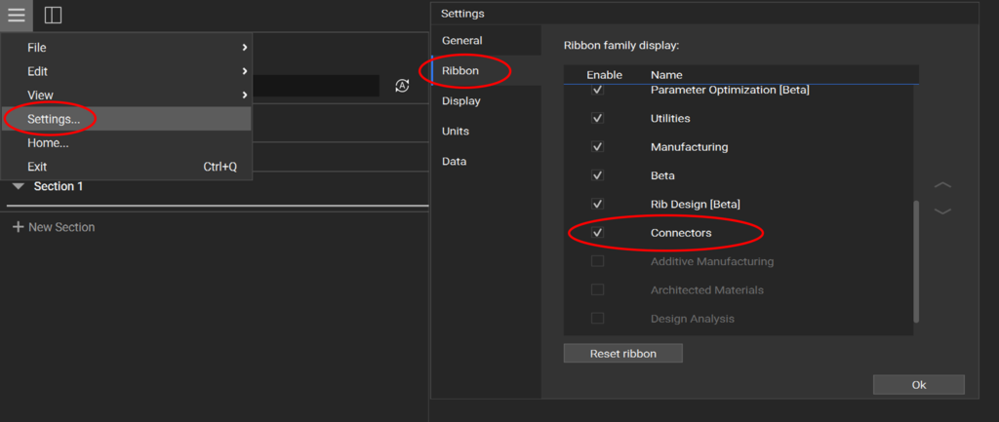The image size is (999, 422).
Task: Select the Beta row name
Action: (x=662, y=175)
